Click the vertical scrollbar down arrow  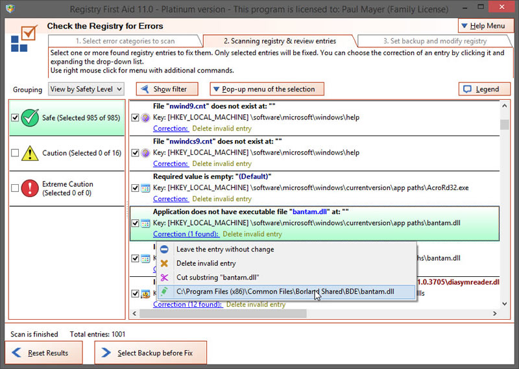point(505,304)
